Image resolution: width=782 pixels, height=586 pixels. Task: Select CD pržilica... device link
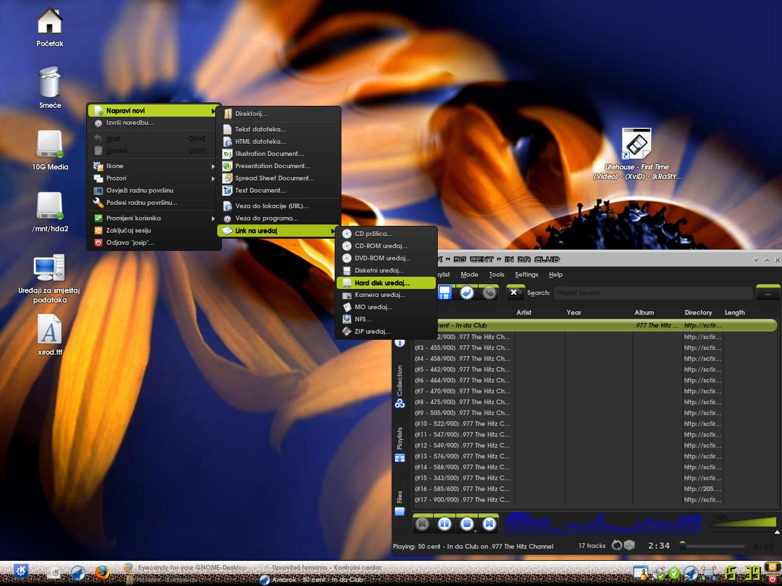tap(386, 234)
